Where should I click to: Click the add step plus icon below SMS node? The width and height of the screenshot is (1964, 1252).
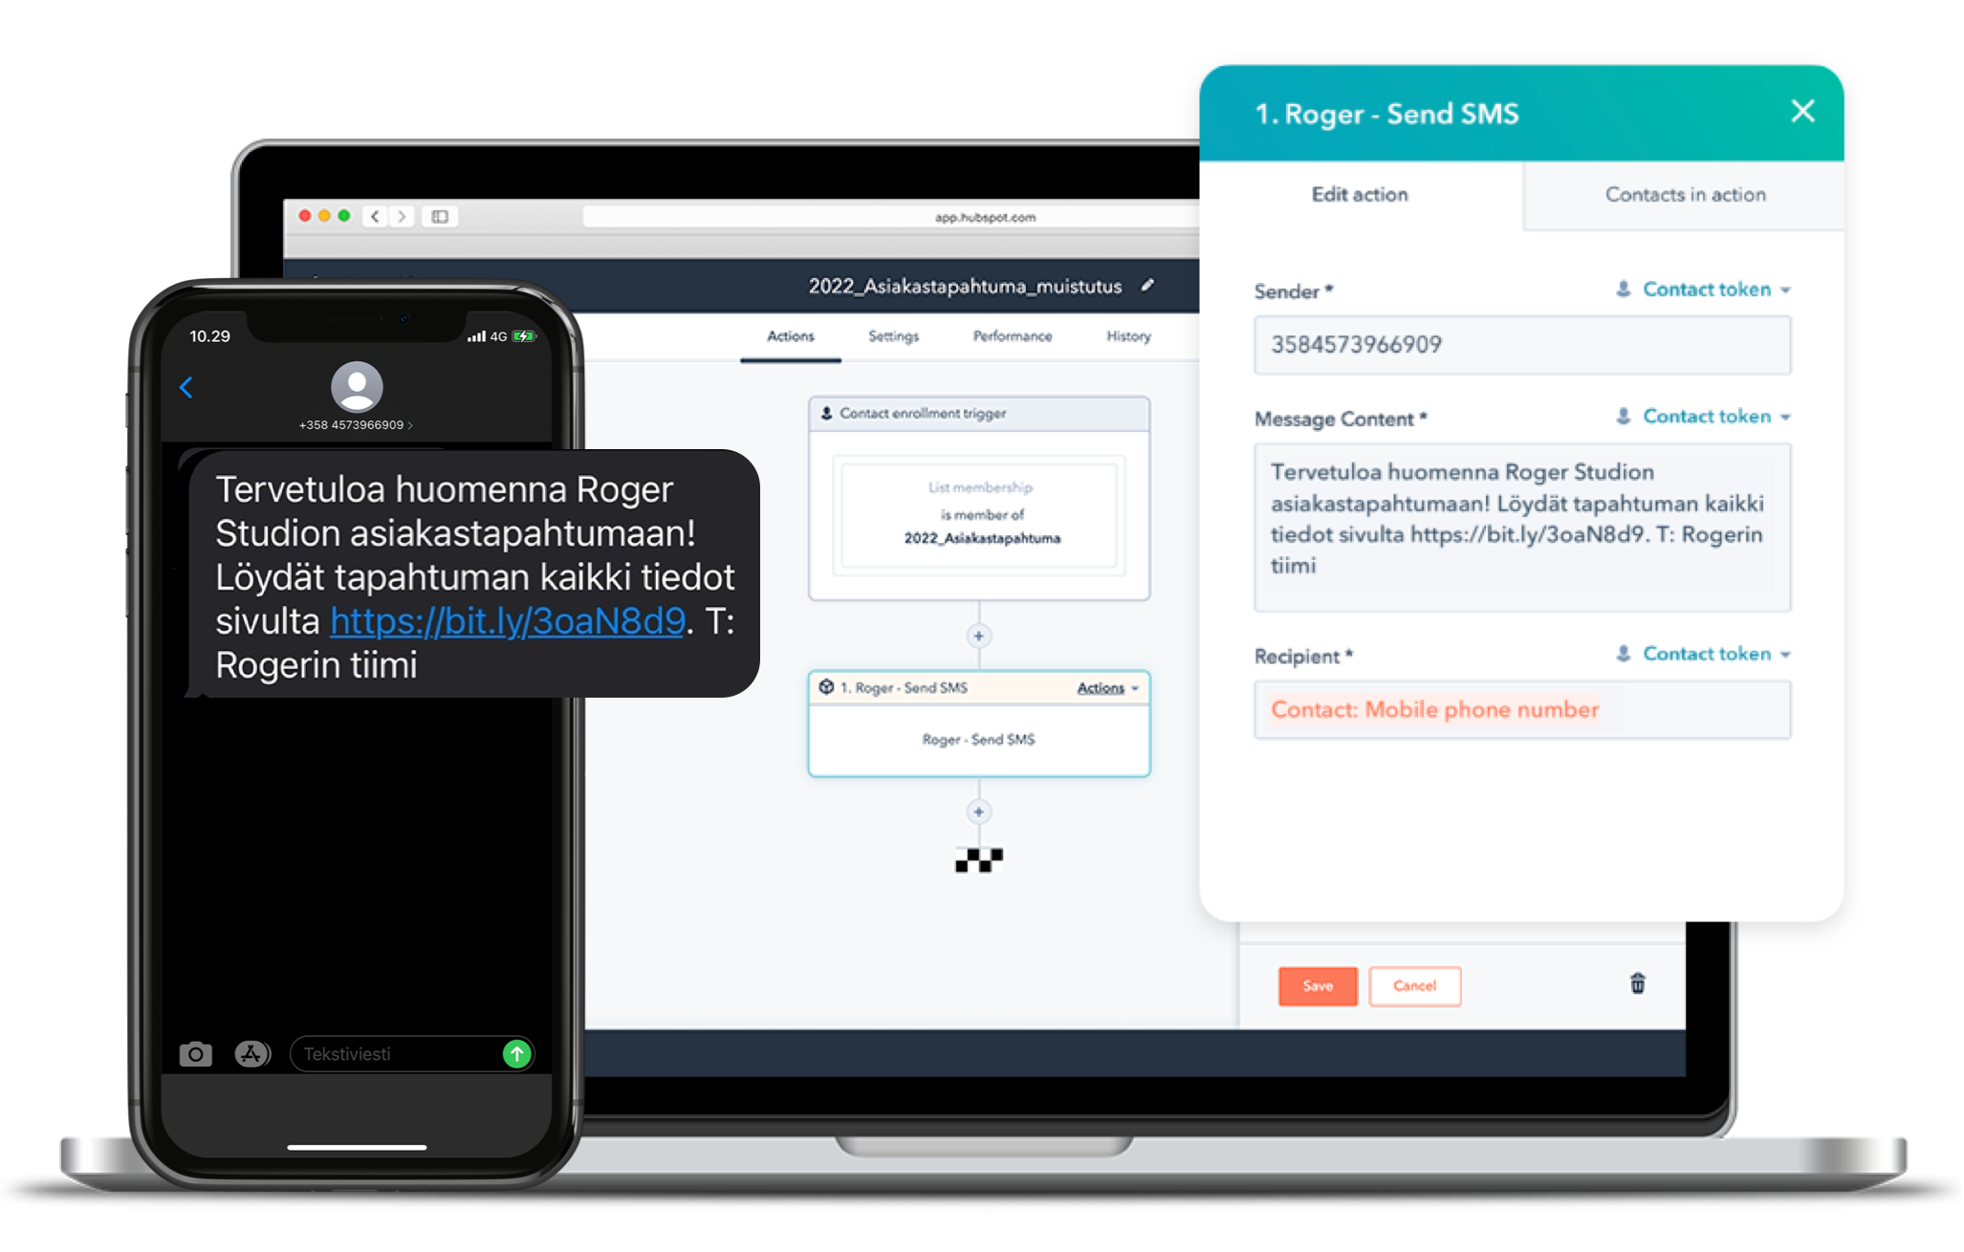pos(981,811)
